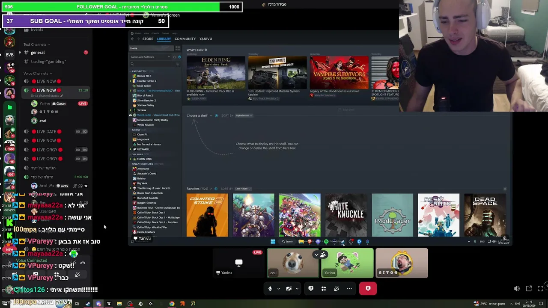Select zvai's video tile in the call
This screenshot has width=548, height=308.
pyautogui.click(x=293, y=263)
